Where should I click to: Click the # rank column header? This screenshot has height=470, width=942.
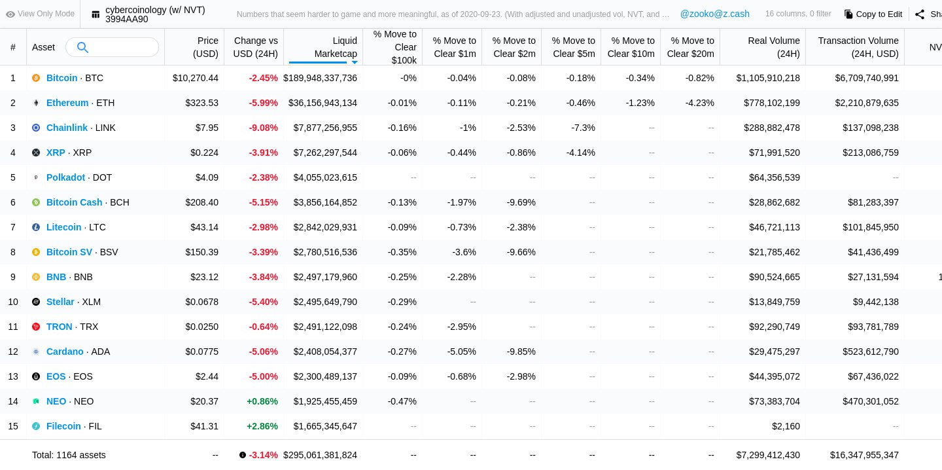click(x=13, y=47)
